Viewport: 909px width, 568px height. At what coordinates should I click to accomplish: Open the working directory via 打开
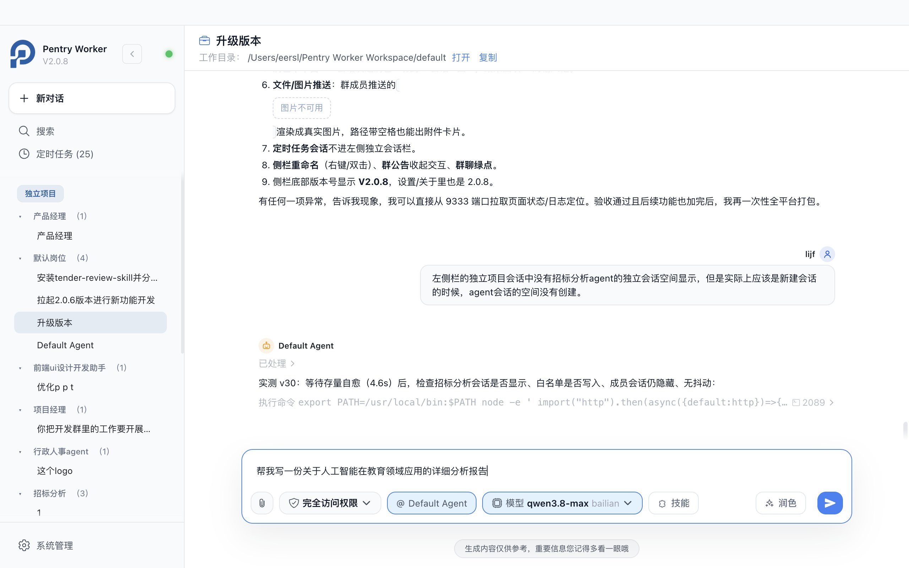click(461, 58)
